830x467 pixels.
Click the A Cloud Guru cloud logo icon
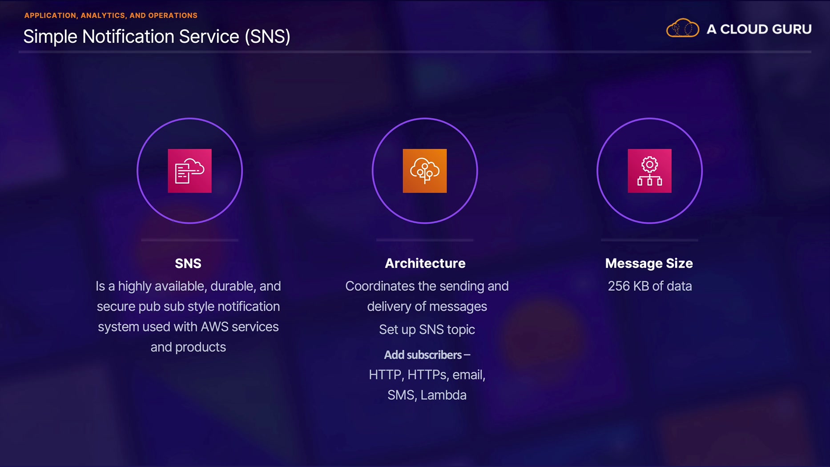pyautogui.click(x=682, y=28)
